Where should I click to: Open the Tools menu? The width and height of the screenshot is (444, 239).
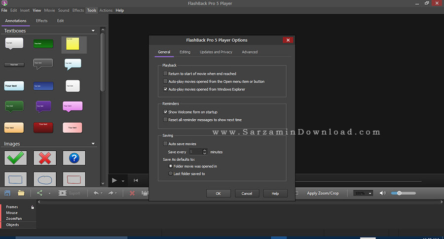[x=92, y=10]
